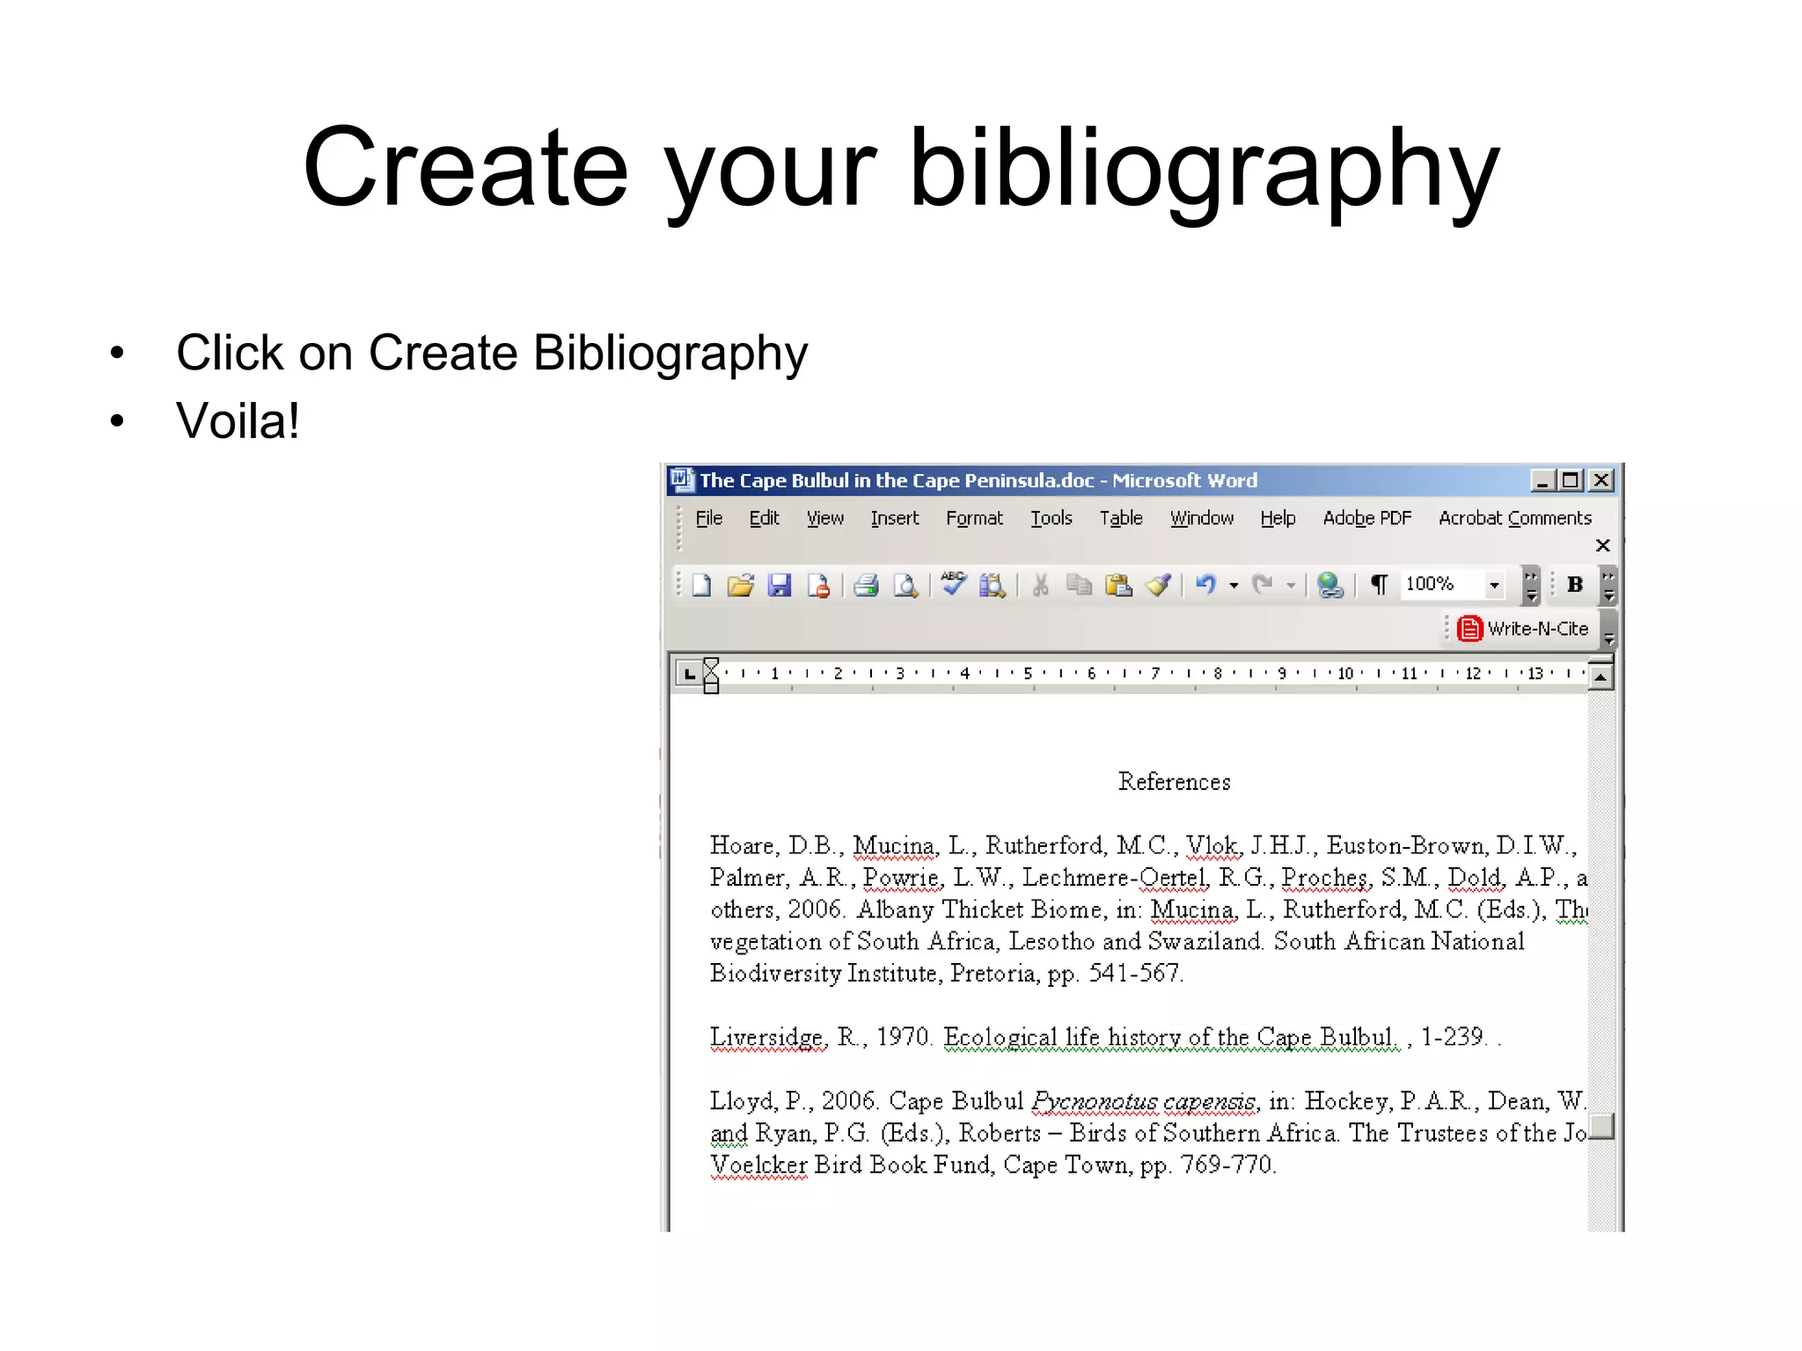Open the Window menu

pos(1202,518)
